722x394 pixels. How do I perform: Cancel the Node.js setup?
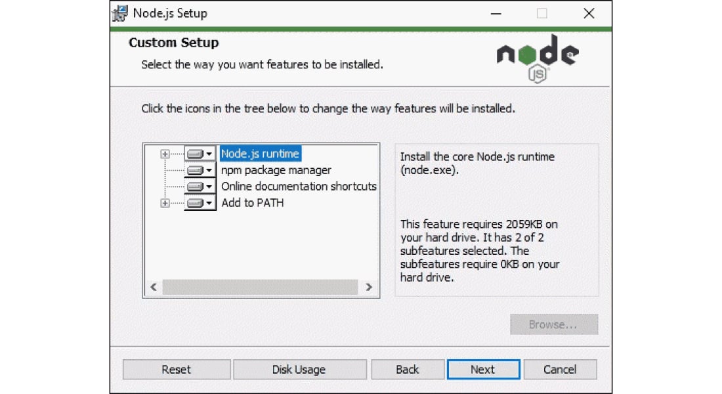pyautogui.click(x=560, y=370)
